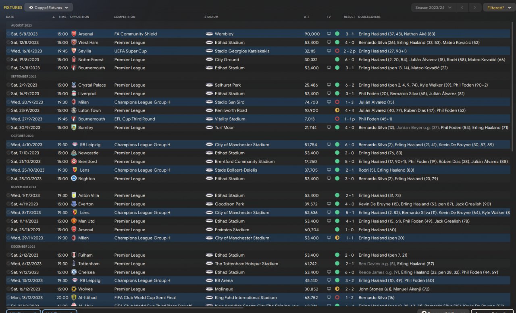Click the Brentford club badge
516x313 pixels.
click(74, 162)
